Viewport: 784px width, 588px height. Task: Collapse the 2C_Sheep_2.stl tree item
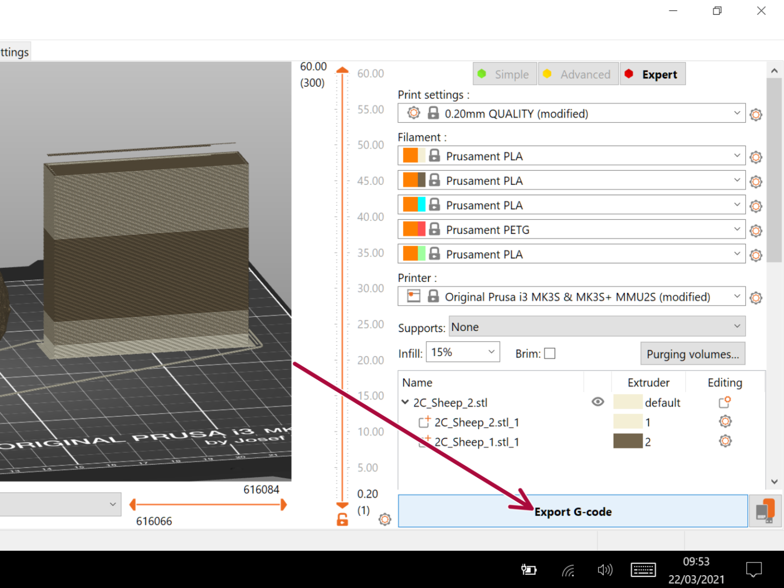pos(405,402)
